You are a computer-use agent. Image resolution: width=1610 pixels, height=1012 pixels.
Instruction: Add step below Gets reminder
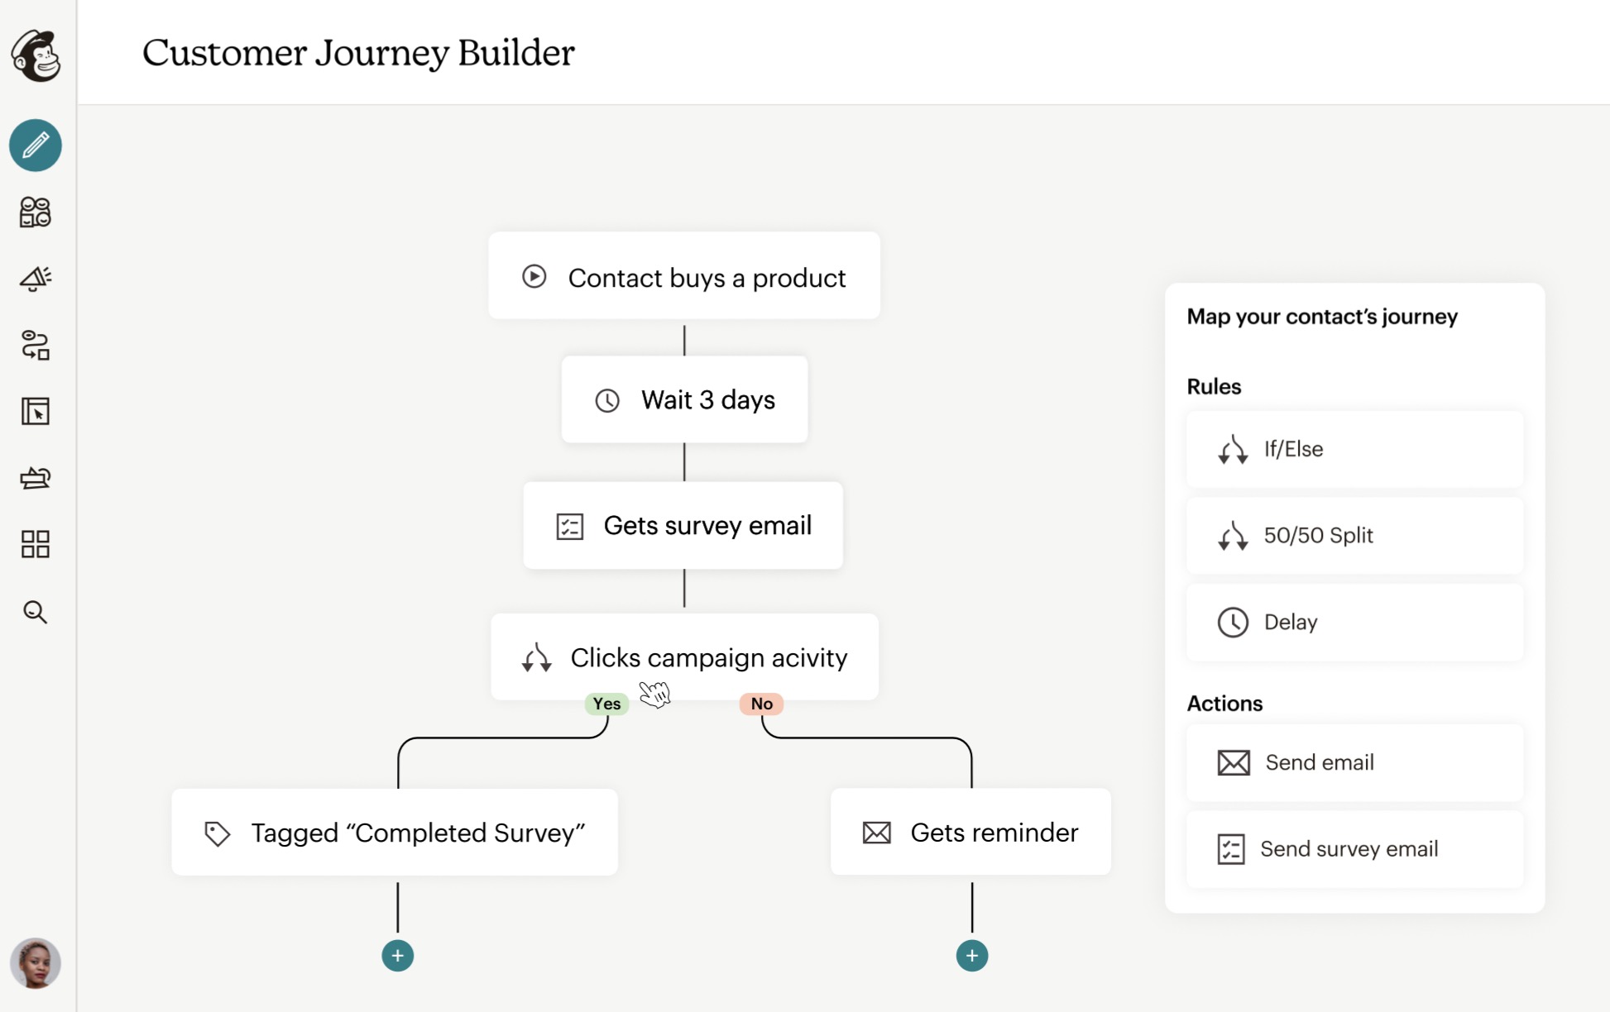pyautogui.click(x=971, y=956)
